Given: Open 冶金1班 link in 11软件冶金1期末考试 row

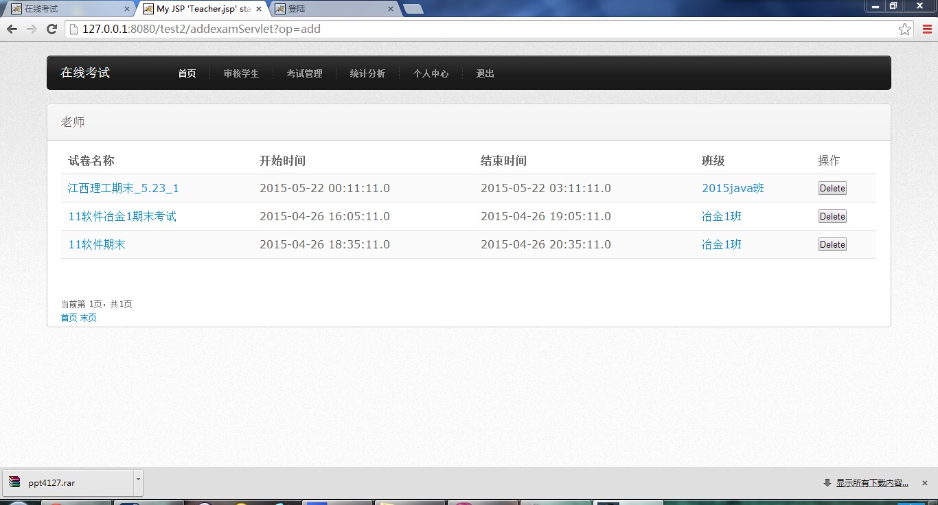Looking at the screenshot, I should [722, 216].
